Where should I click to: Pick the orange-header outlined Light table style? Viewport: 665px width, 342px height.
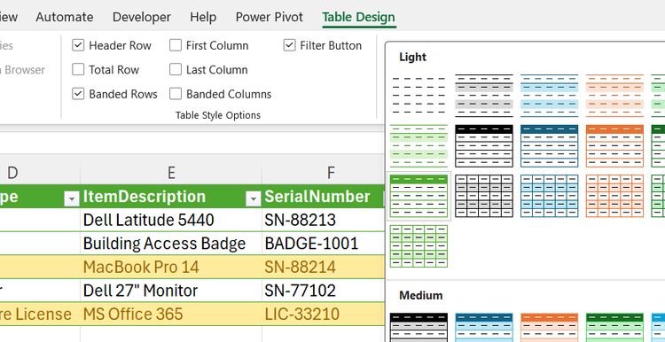coord(614,146)
